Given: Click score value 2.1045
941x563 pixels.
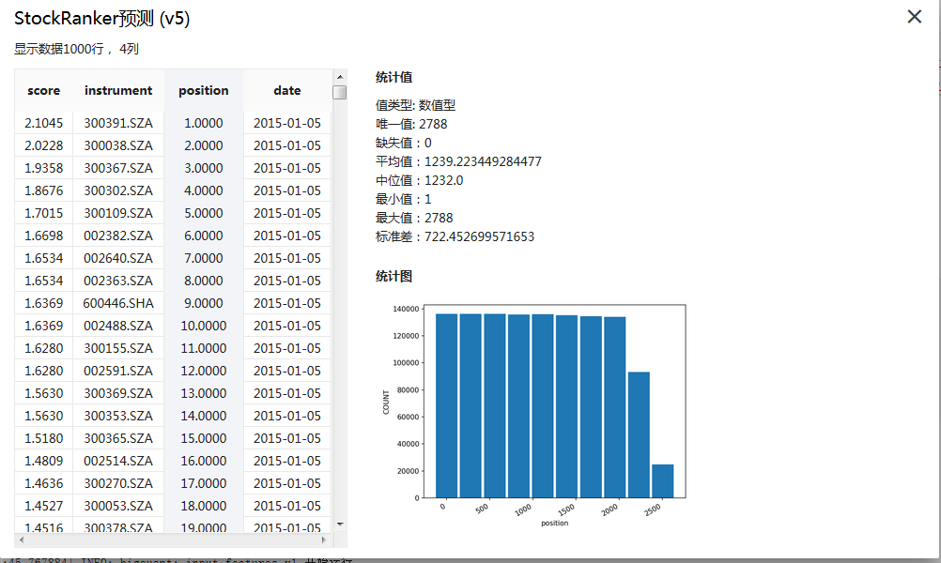Looking at the screenshot, I should click(x=44, y=123).
